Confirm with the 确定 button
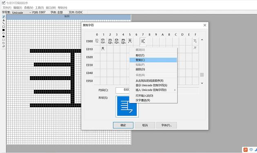The width and height of the screenshot is (257, 153). pyautogui.click(x=123, y=125)
